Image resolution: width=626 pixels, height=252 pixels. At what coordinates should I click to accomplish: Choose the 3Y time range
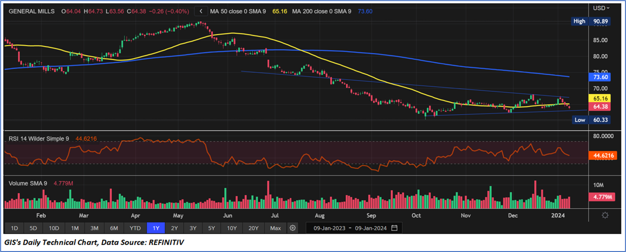click(193, 228)
